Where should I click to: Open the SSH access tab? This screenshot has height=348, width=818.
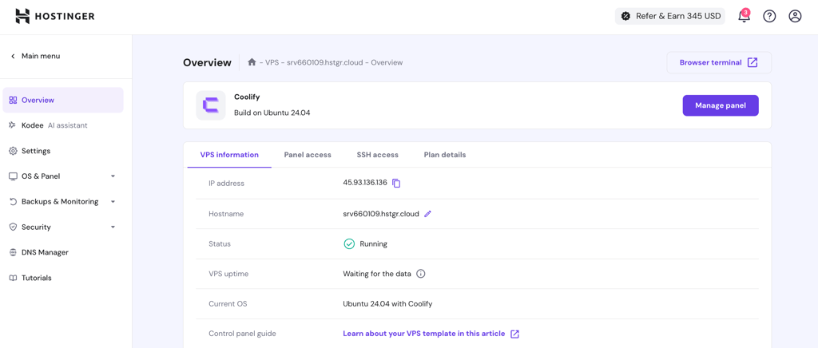(x=378, y=155)
